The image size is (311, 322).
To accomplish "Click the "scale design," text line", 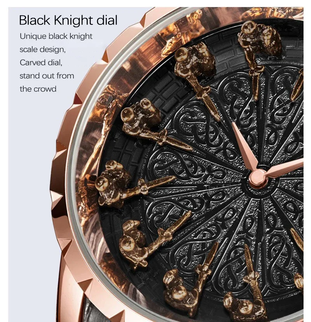I will [43, 50].
